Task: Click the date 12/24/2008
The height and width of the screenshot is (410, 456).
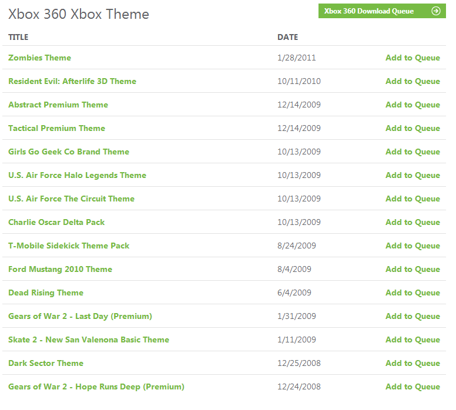Action: pos(299,387)
